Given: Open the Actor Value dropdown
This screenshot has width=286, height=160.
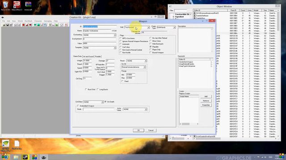Looking at the screenshot, I should [135, 109].
